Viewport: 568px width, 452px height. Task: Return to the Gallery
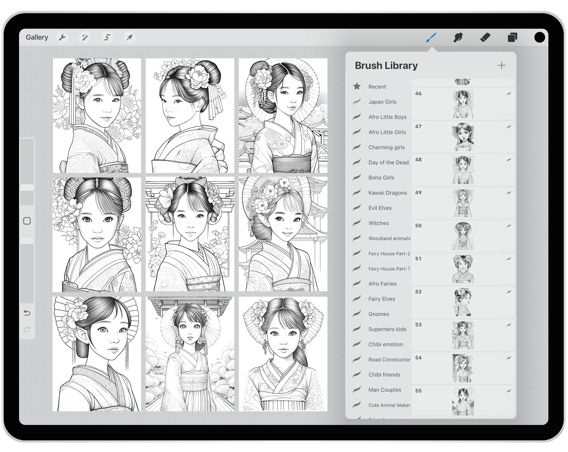37,37
